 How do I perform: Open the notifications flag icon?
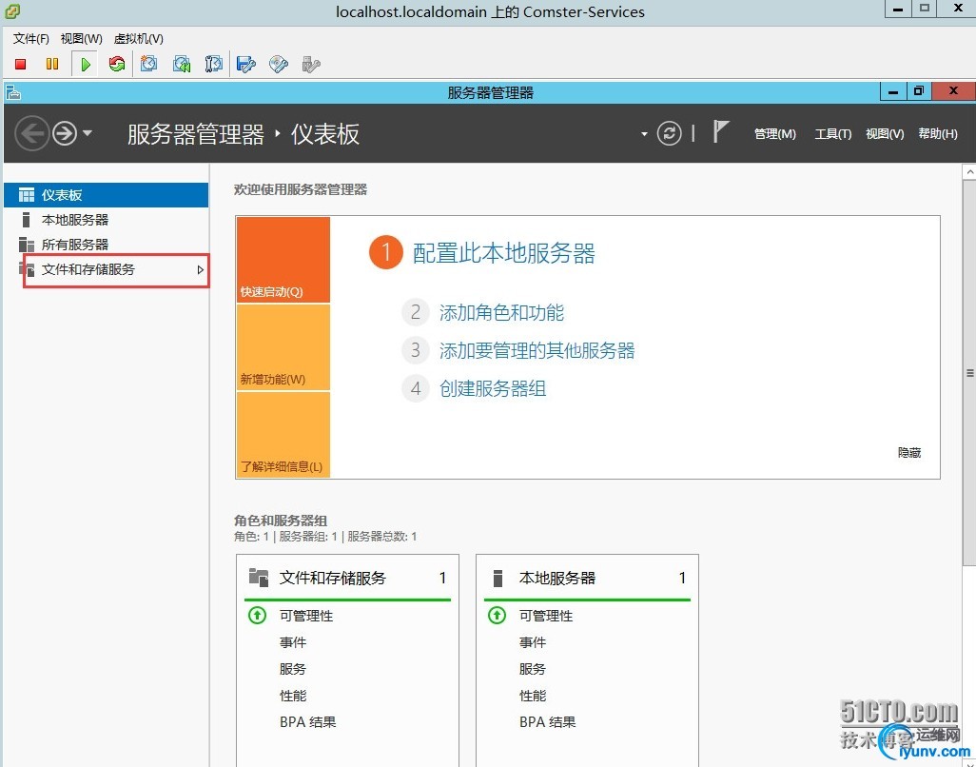[x=720, y=131]
